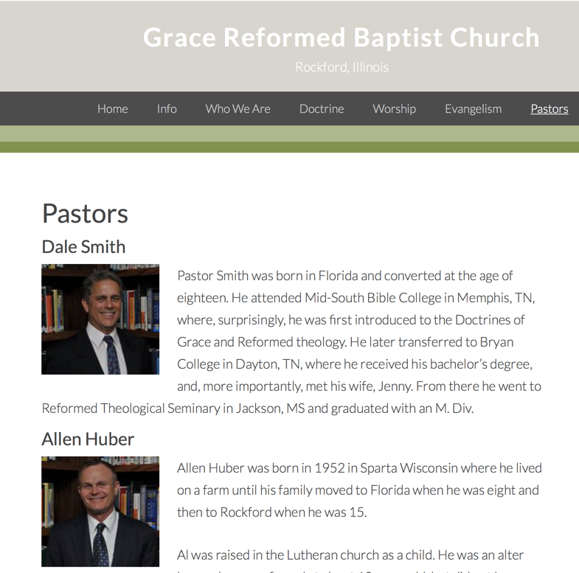
Task: Select the Doctrine menu item
Action: tap(322, 109)
